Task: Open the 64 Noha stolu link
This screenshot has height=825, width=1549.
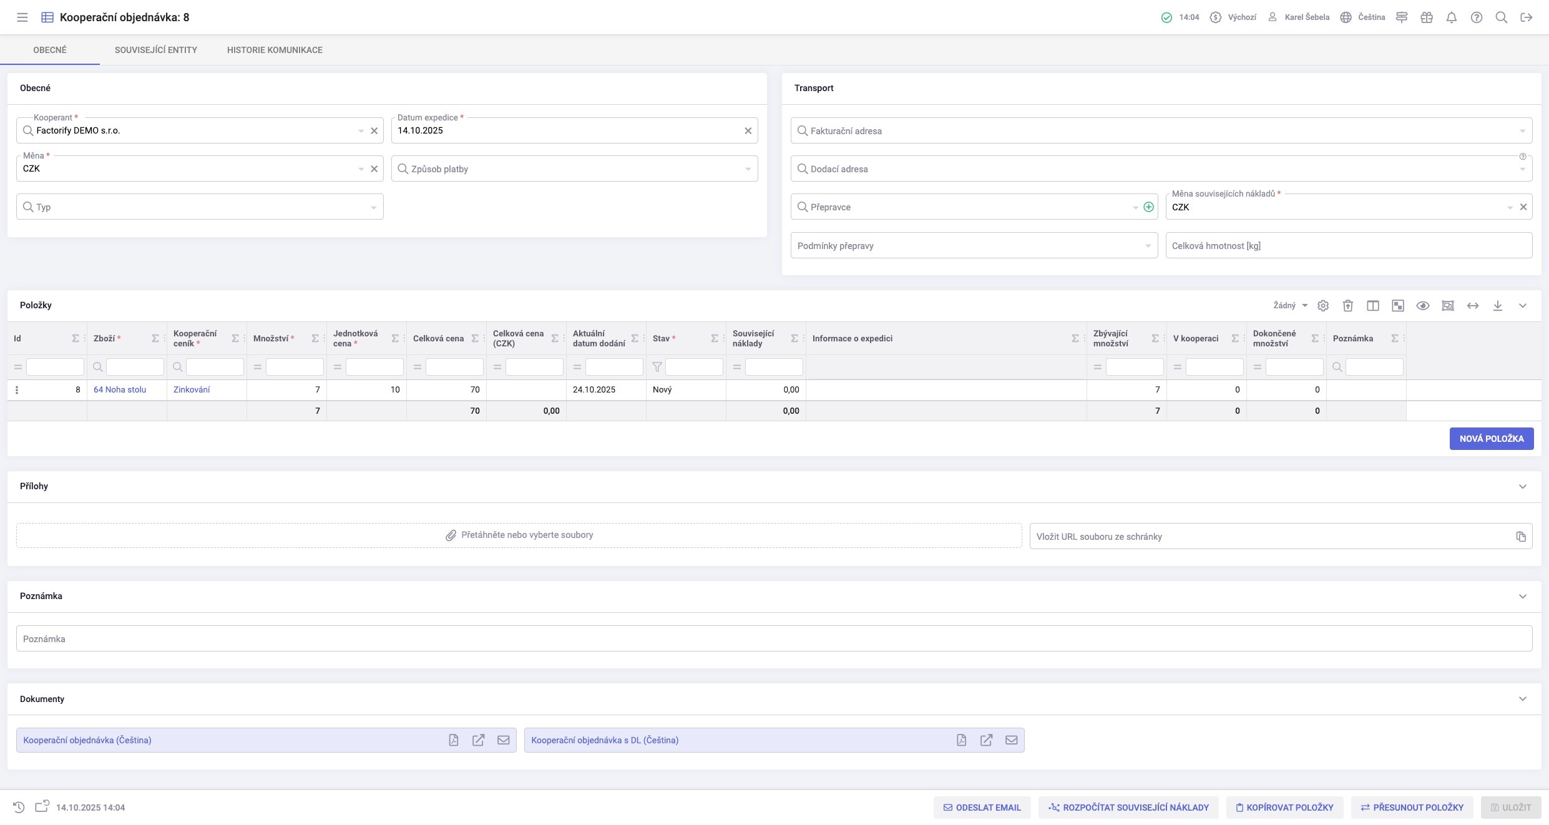Action: (x=120, y=389)
